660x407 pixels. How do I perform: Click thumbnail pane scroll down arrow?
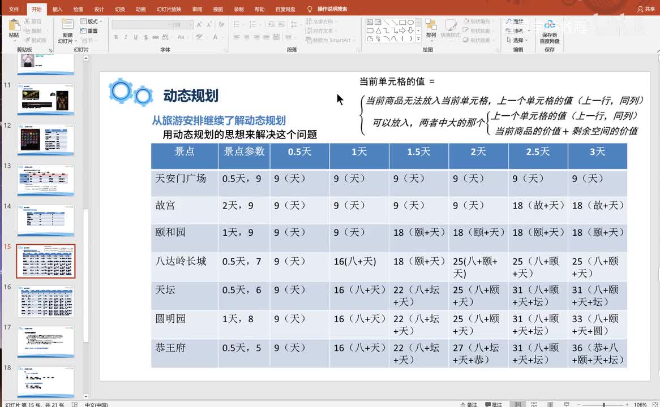pos(86,396)
